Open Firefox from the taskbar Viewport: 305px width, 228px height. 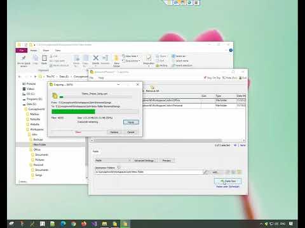(84, 224)
